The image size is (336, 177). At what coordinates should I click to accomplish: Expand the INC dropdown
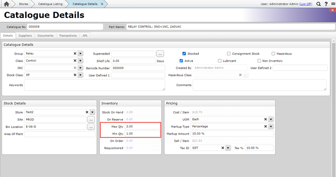pos(81,68)
